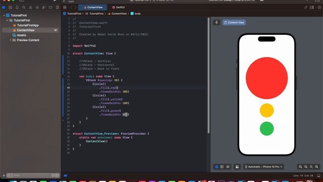Collapse the TutorialFirst group folder

point(7,20)
